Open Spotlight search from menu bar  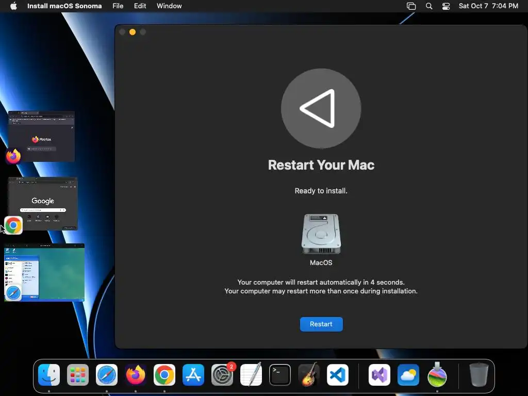pos(429,6)
